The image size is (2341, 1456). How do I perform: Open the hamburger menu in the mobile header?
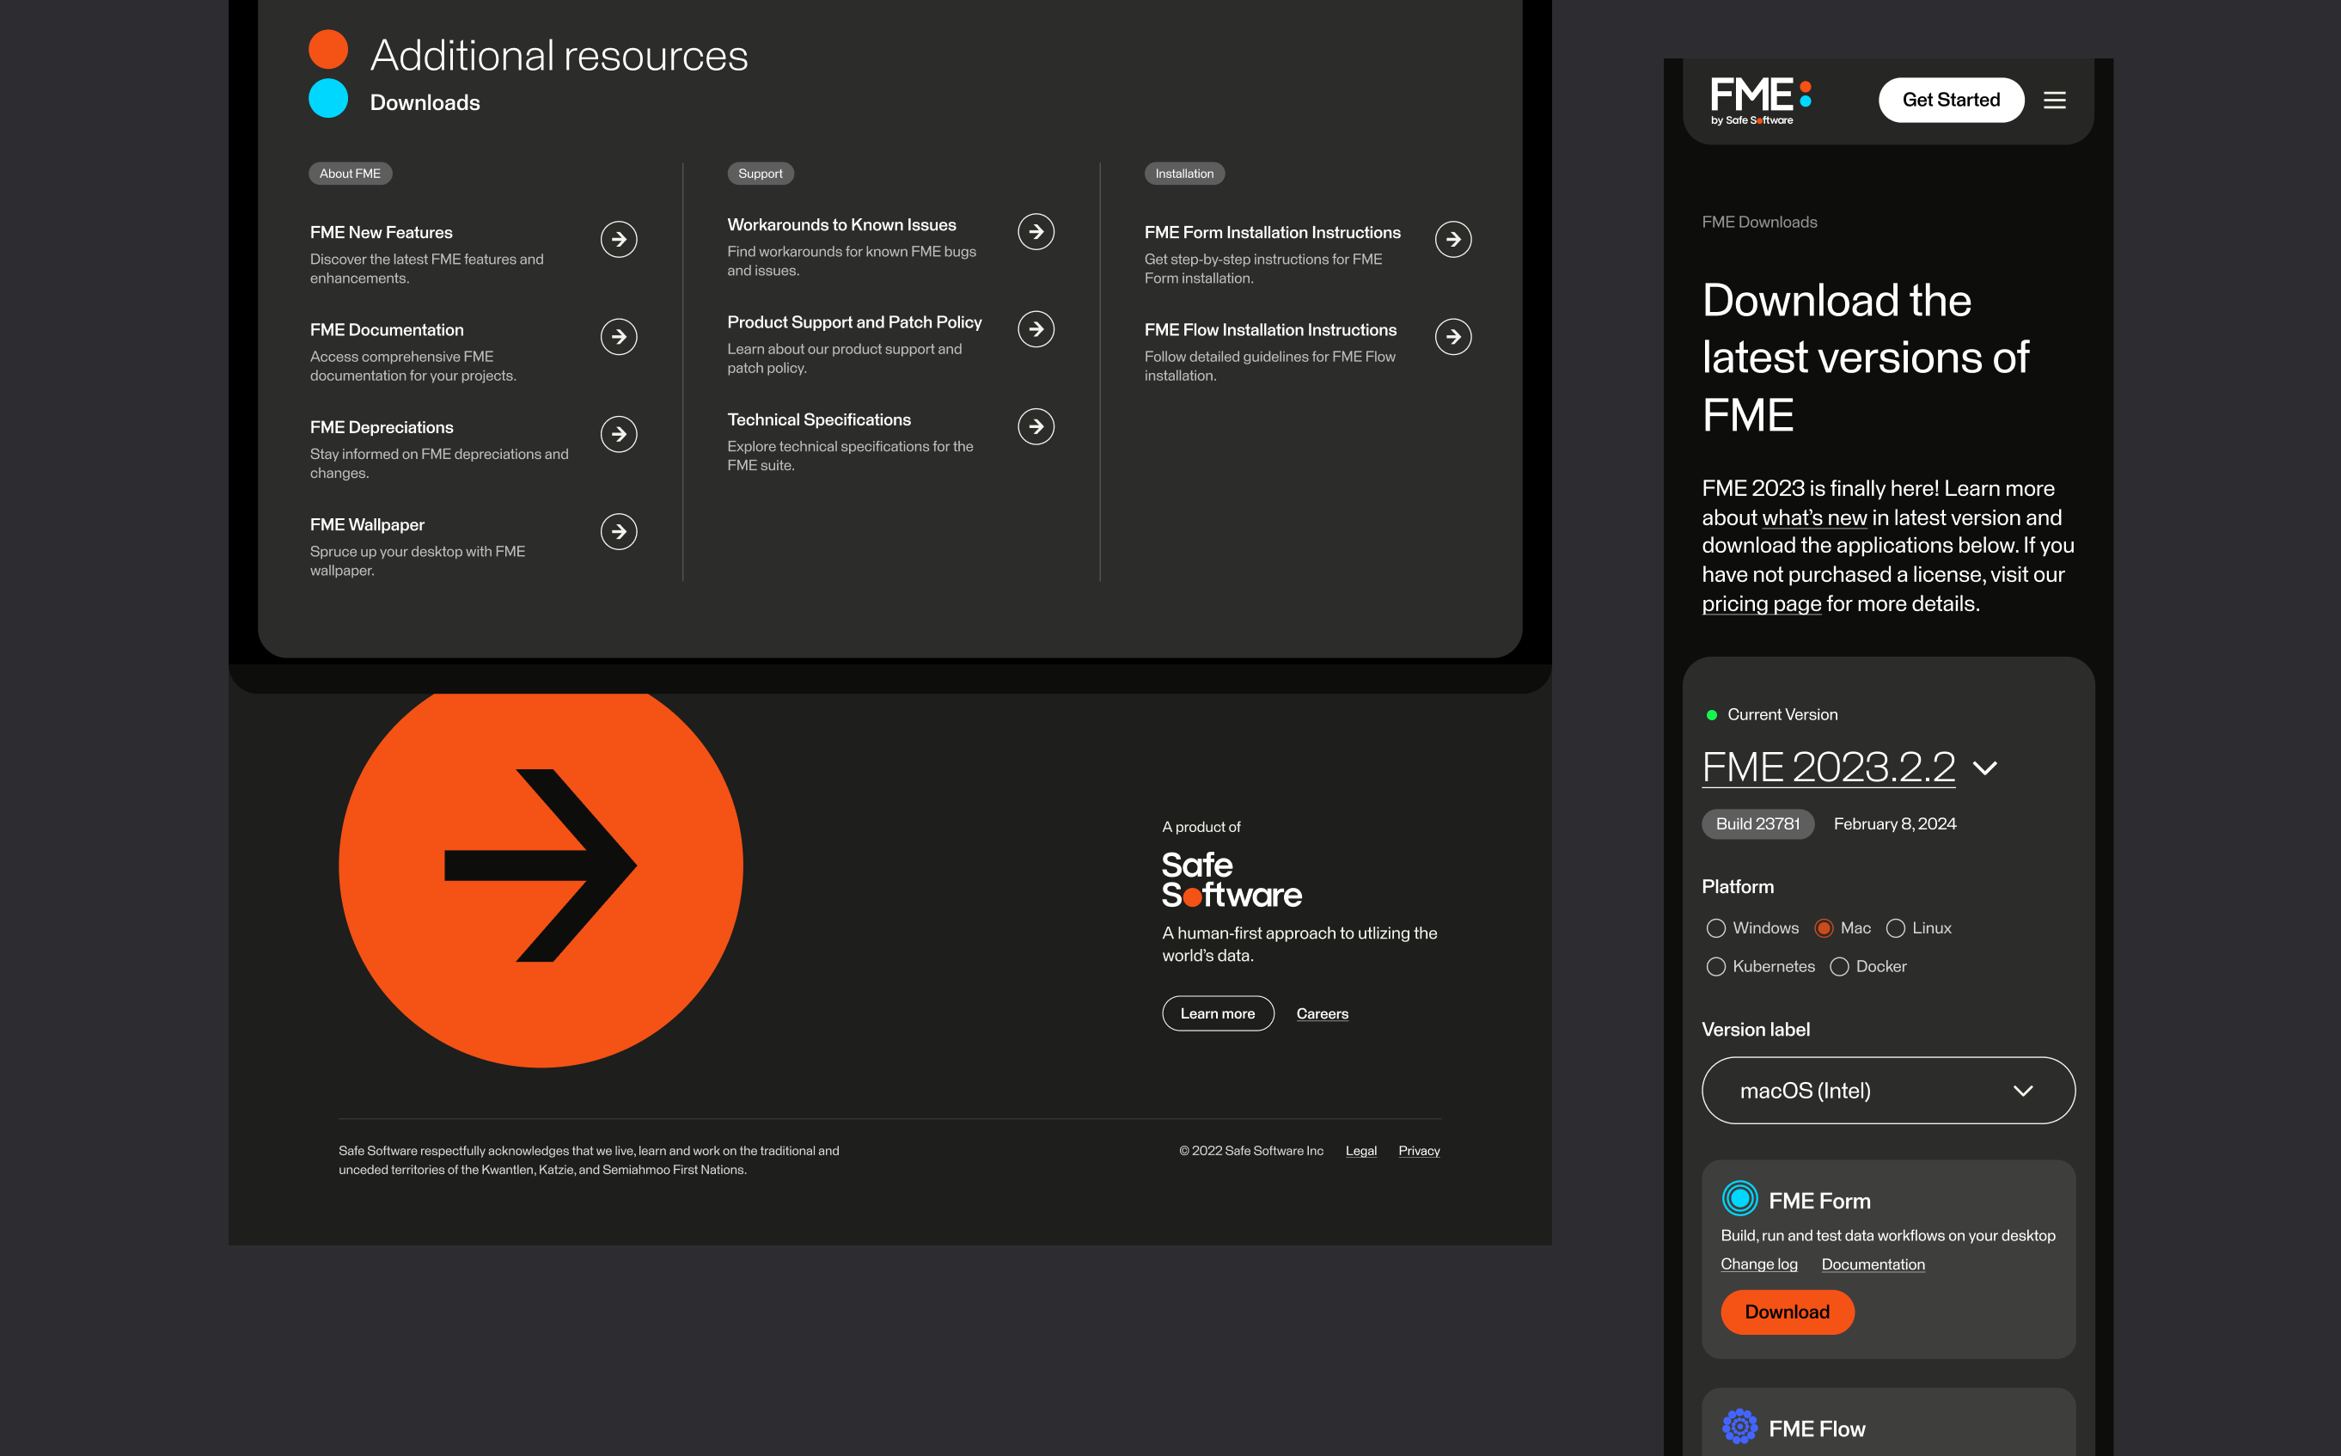tap(2054, 101)
